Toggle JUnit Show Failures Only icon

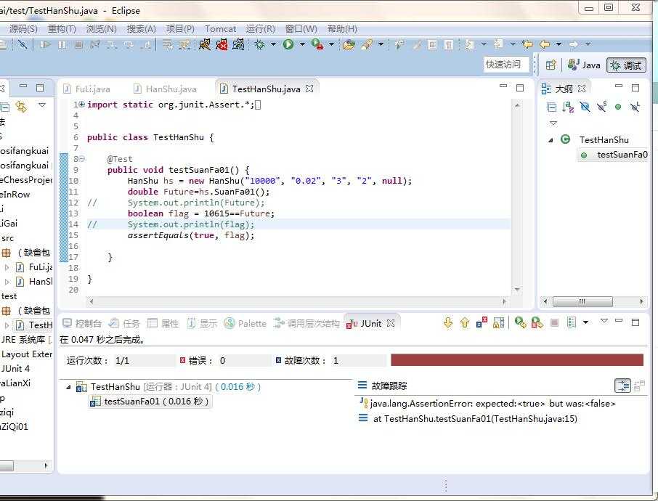(482, 322)
